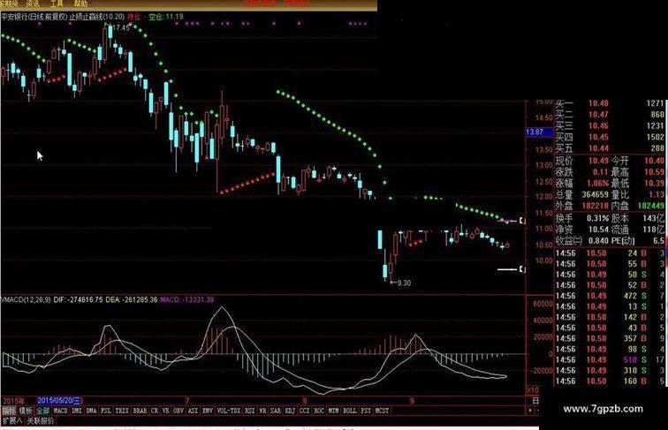Switch indicator to CCI
The width and height of the screenshot is (668, 430).
coord(305,411)
